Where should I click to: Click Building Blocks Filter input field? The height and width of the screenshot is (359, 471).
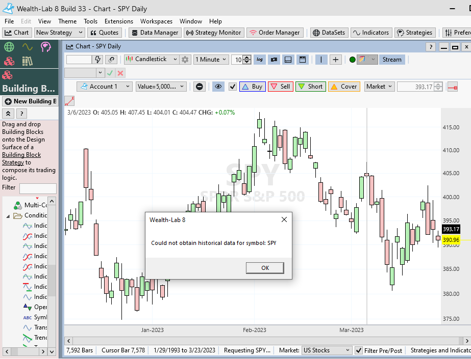[38, 188]
